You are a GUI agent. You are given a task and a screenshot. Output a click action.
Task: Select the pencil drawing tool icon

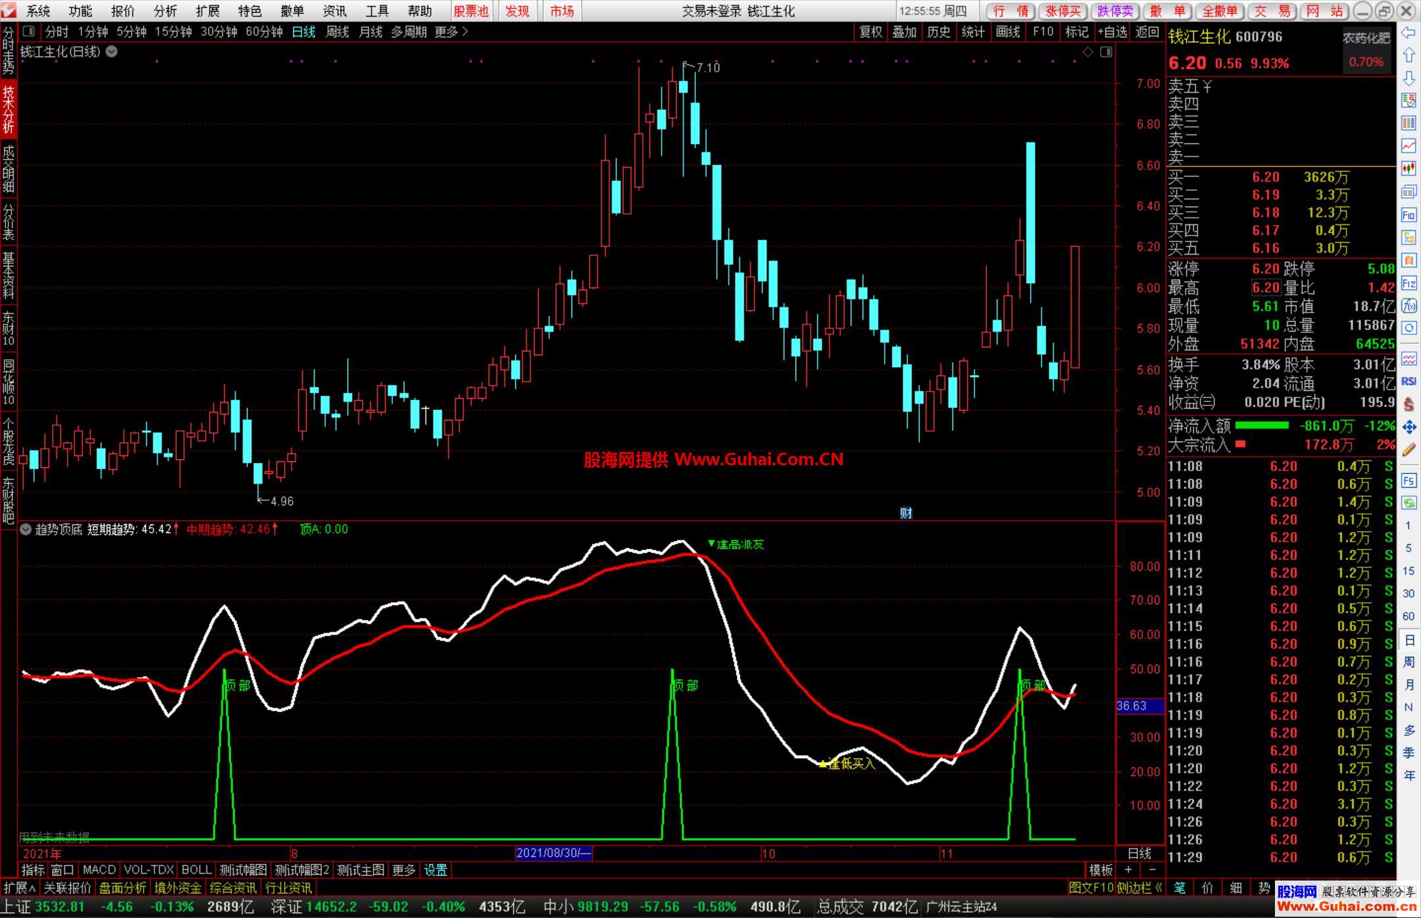1409,450
